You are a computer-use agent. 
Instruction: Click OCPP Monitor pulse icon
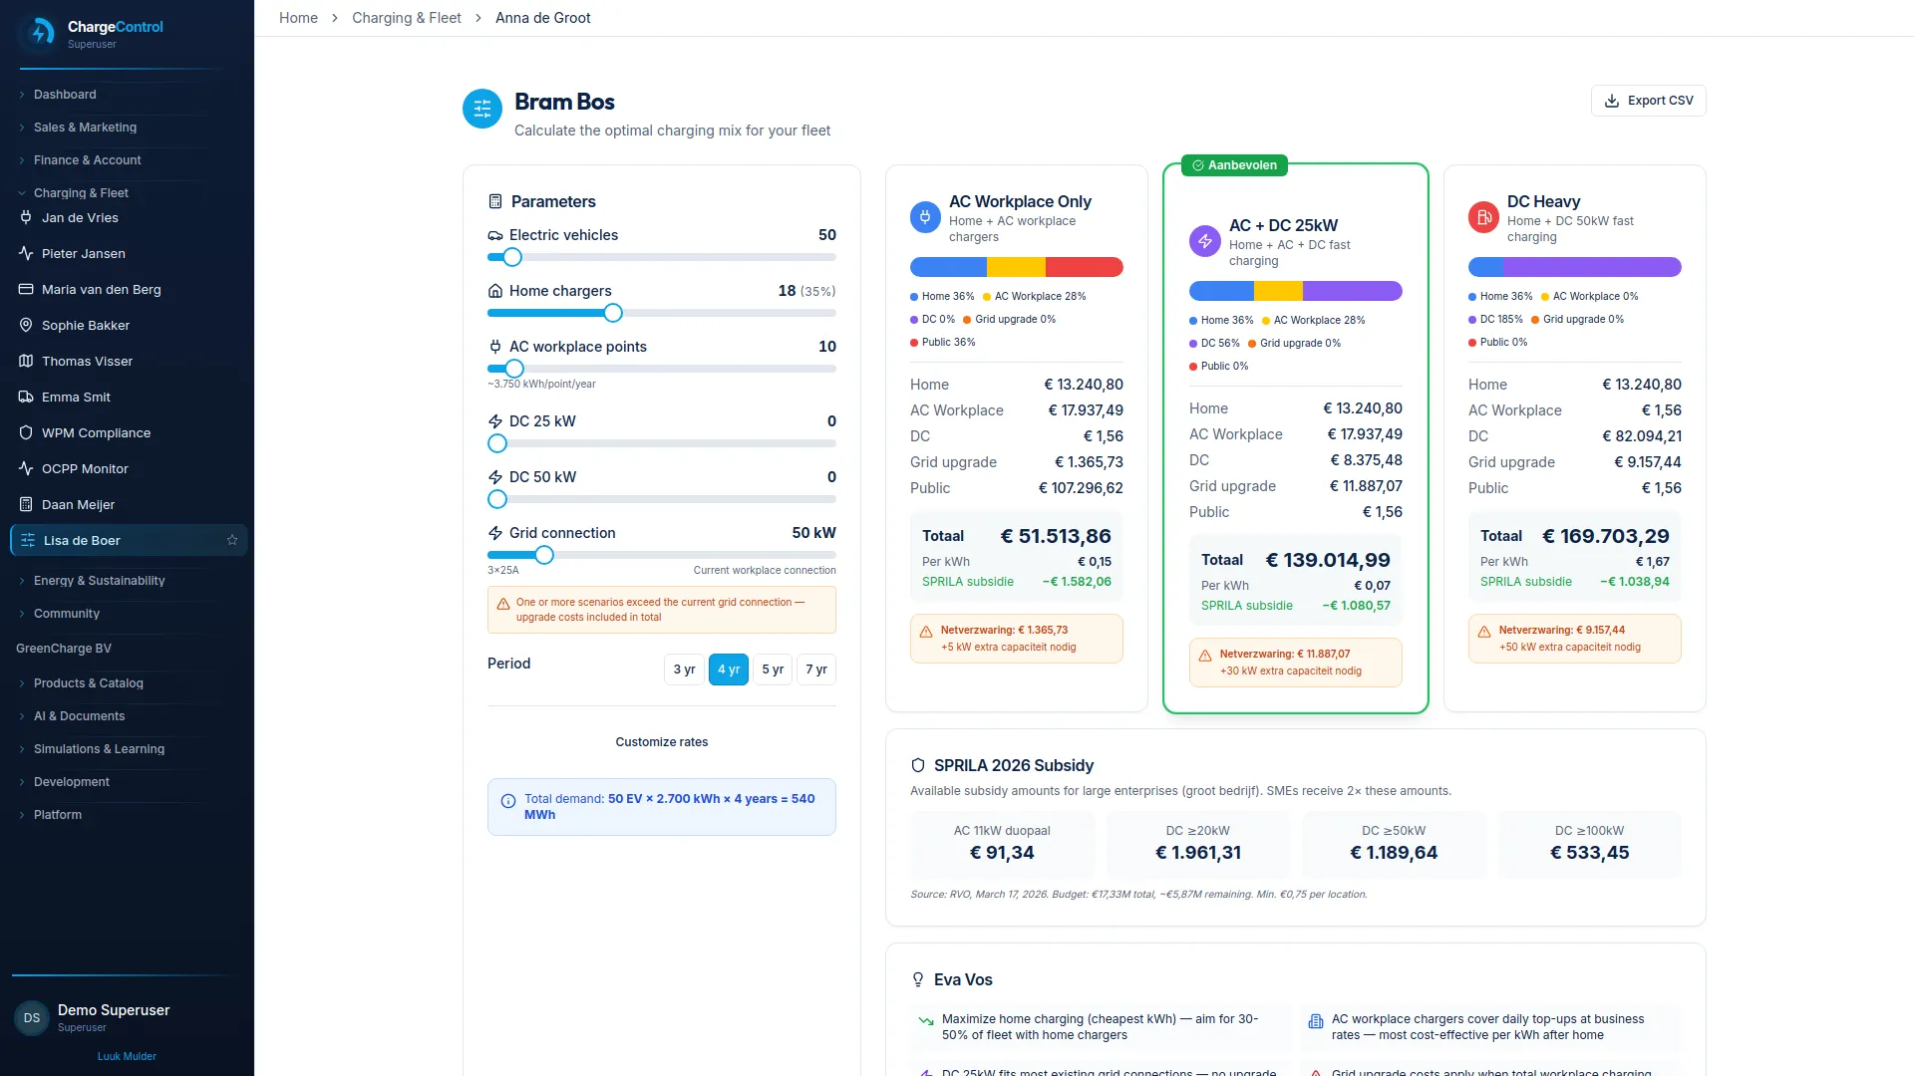26,469
